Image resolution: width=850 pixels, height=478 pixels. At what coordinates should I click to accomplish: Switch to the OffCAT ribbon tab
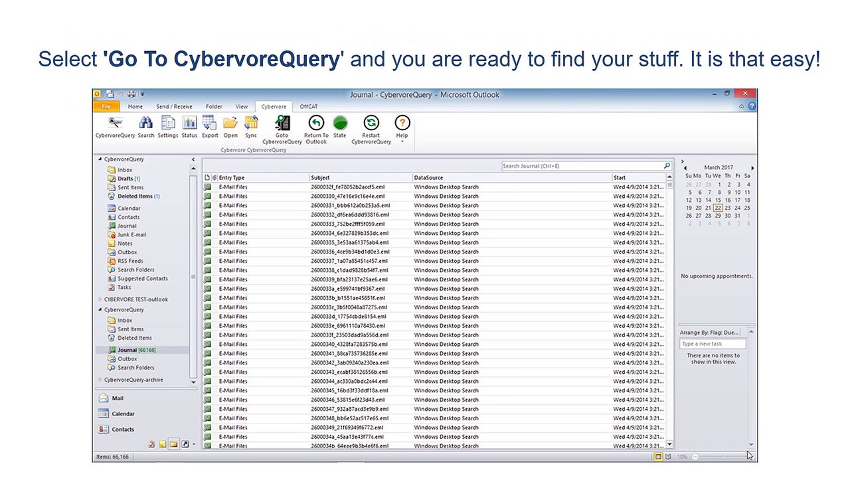coord(309,106)
